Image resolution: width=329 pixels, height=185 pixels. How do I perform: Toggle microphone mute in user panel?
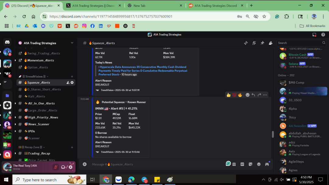(x=56, y=167)
